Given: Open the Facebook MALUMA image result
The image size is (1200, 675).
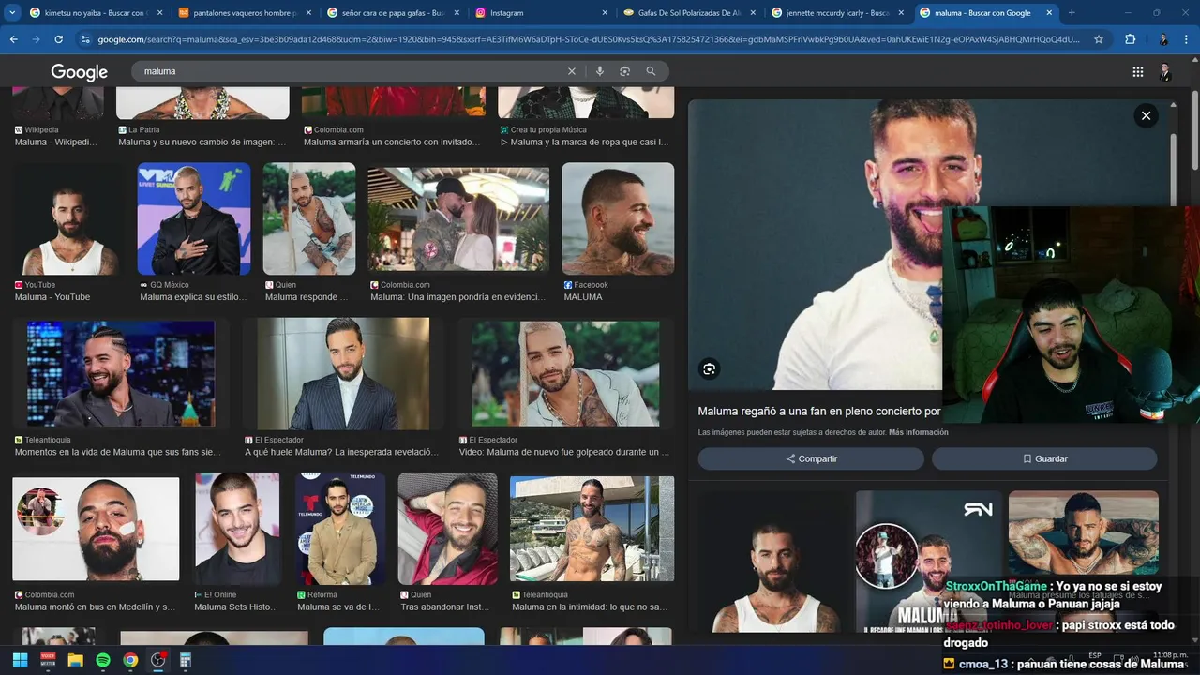Looking at the screenshot, I should tap(618, 218).
